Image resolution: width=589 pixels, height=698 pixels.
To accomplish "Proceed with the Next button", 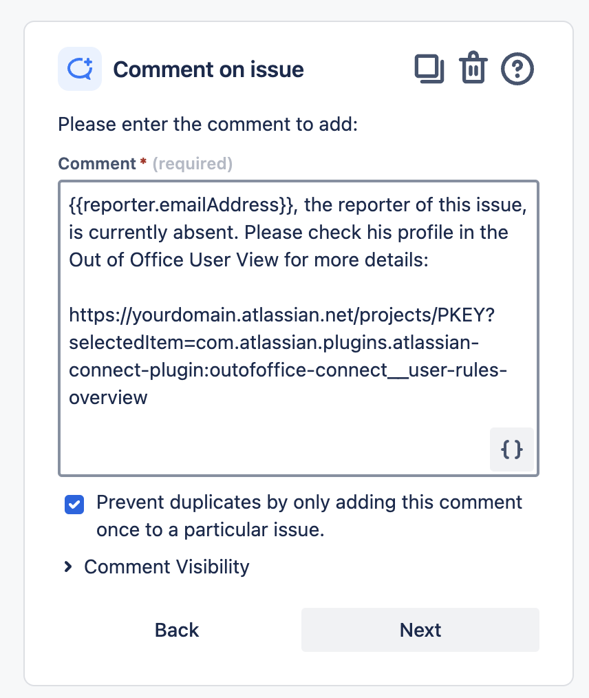I will 420,630.
